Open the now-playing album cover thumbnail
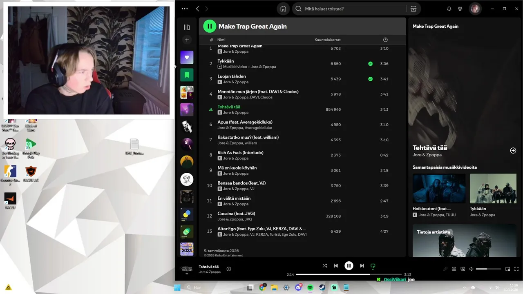The image size is (523, 294). [x=187, y=268]
